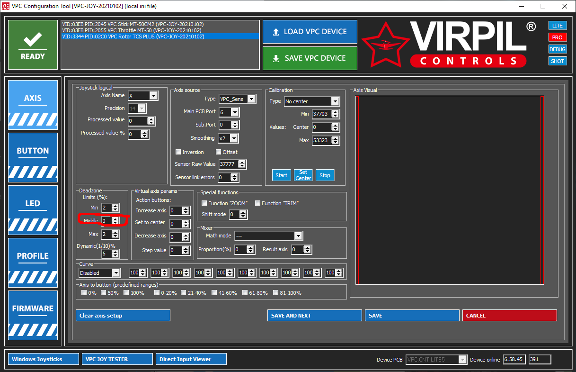Open the Math mode dropdown

click(x=268, y=236)
